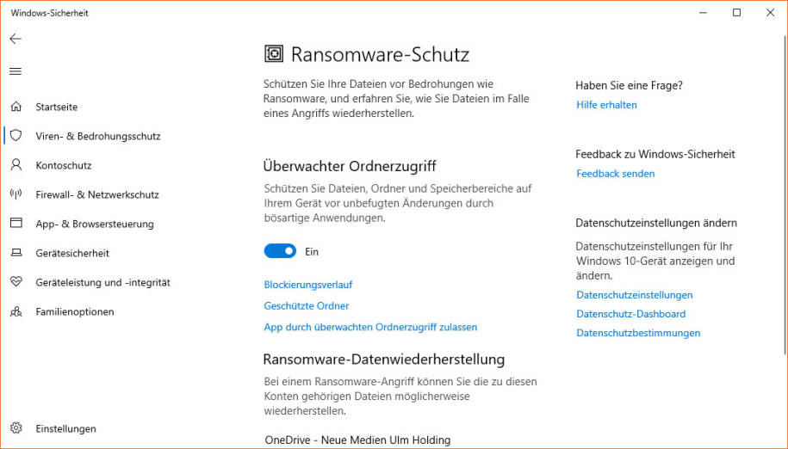This screenshot has width=788, height=449.
Task: Click the Geräteleistung heart icon
Action: [16, 282]
